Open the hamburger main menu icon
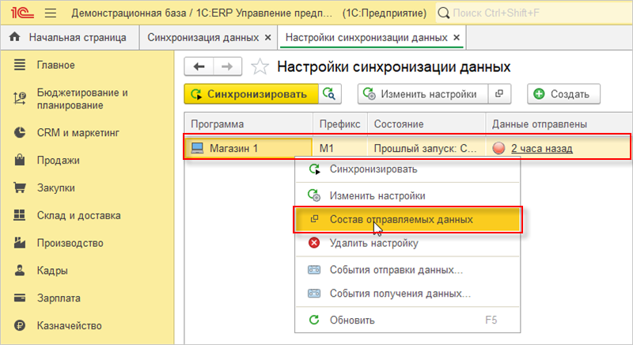633x345 pixels. coord(51,13)
